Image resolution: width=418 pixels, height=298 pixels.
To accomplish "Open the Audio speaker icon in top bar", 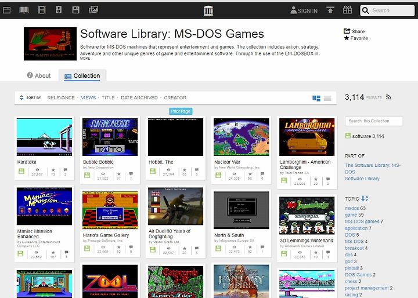I will click(x=59, y=10).
